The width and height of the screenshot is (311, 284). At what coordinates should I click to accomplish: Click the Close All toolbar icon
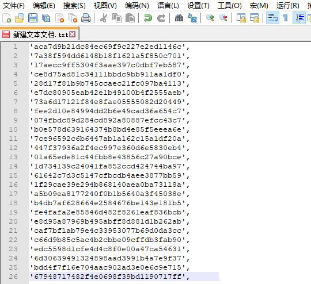[x=73, y=18]
